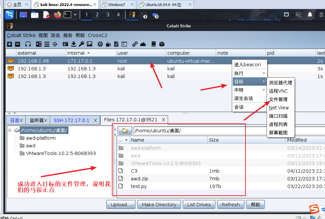The width and height of the screenshot is (325, 219).
Task: Open the 视图 menu
Action: (43, 35)
